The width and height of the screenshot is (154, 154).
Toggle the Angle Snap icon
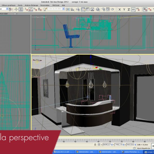click(31, 9)
